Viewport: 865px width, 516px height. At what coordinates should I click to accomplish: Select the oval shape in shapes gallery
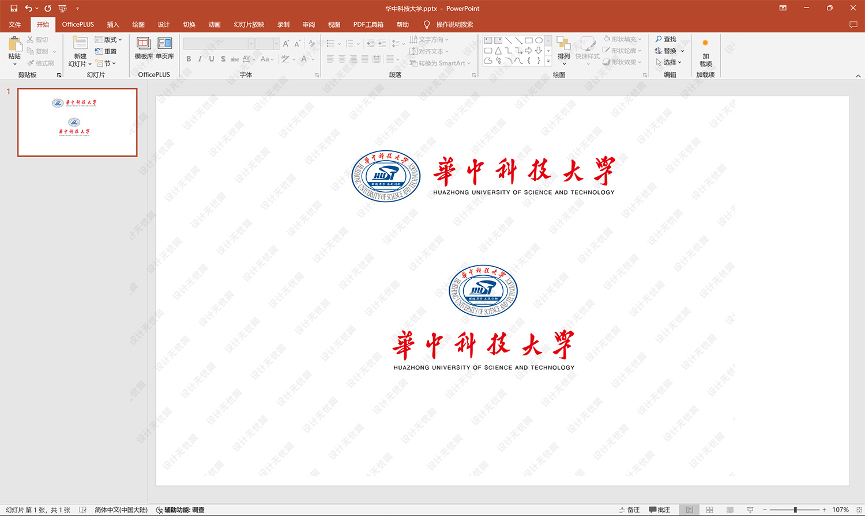(x=539, y=40)
